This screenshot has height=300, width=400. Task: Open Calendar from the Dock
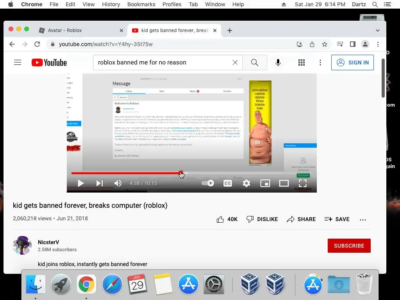(x=137, y=284)
